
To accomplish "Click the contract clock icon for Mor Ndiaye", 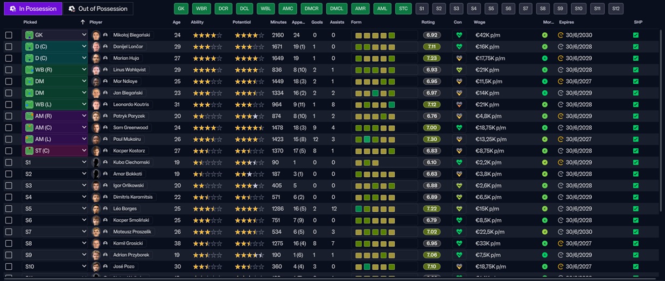I will [x=561, y=81].
